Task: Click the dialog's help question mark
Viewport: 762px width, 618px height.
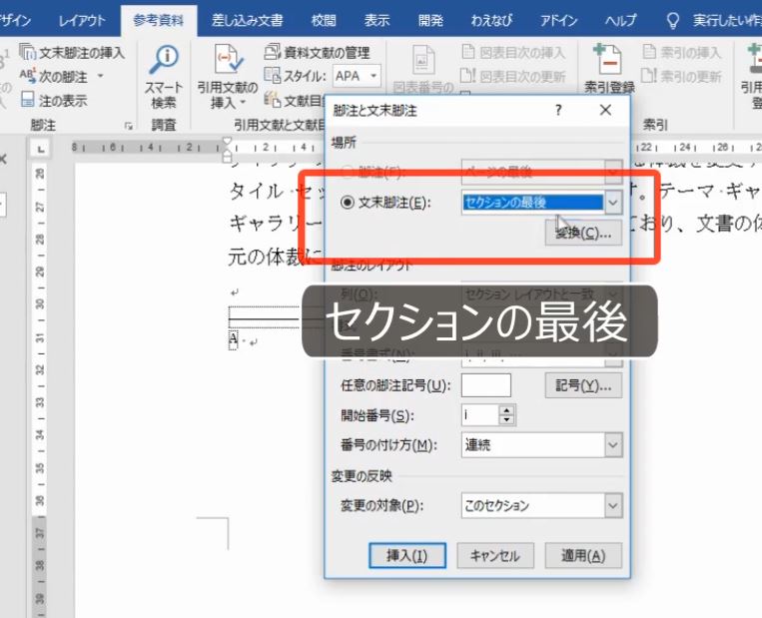Action: point(559,110)
